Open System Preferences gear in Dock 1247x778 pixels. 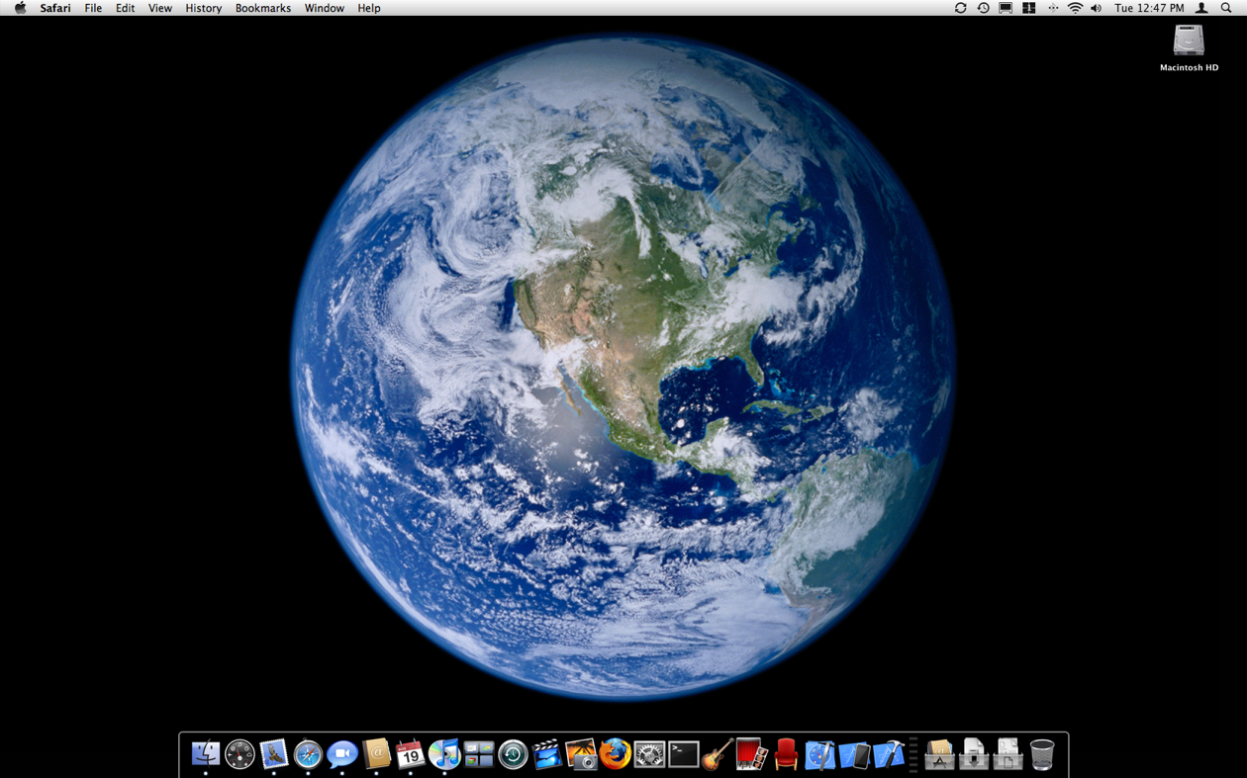click(x=649, y=754)
